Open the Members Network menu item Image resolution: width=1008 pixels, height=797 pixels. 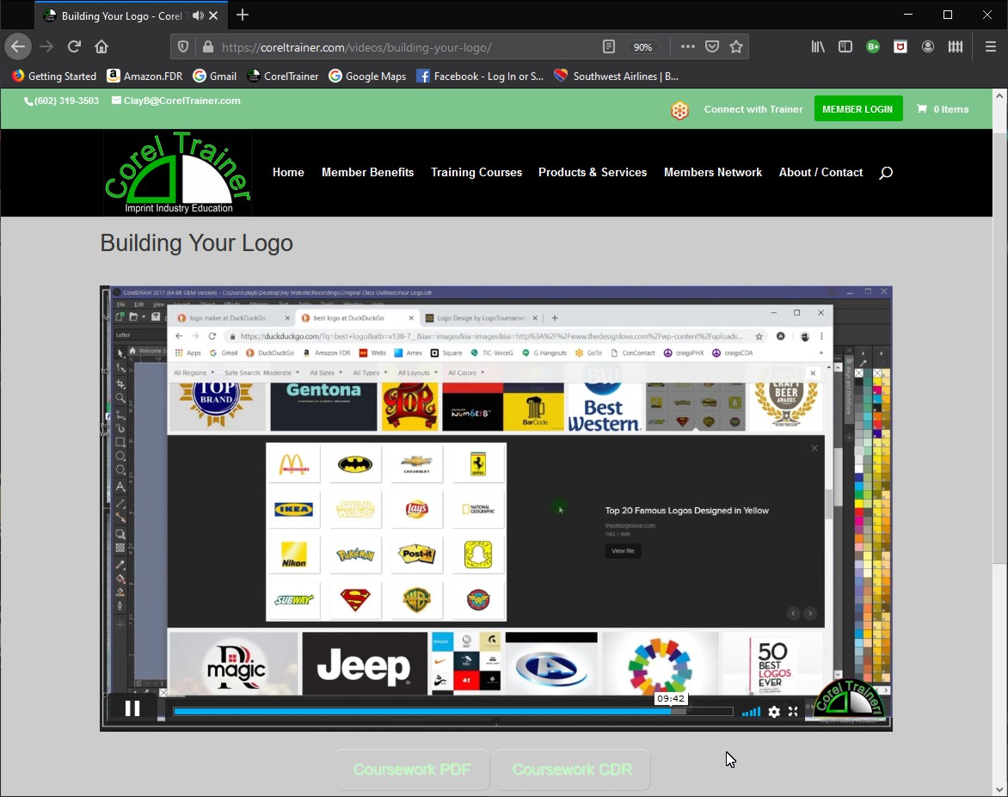[x=713, y=172]
